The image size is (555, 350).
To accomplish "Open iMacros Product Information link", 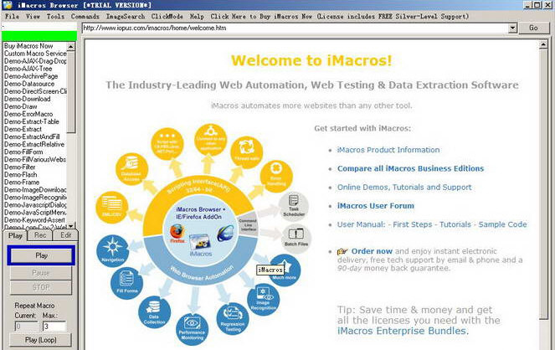I will click(x=388, y=150).
